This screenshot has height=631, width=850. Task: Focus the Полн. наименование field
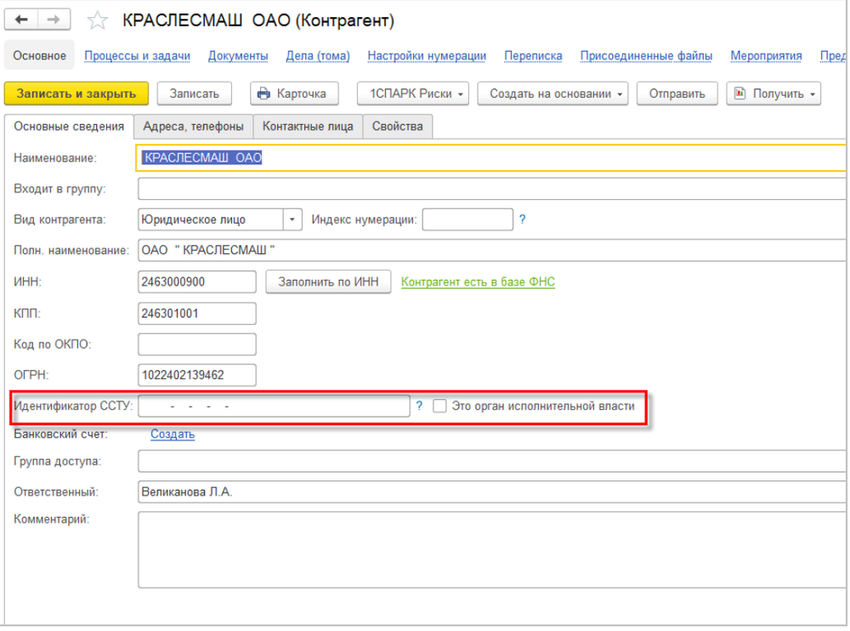(492, 250)
